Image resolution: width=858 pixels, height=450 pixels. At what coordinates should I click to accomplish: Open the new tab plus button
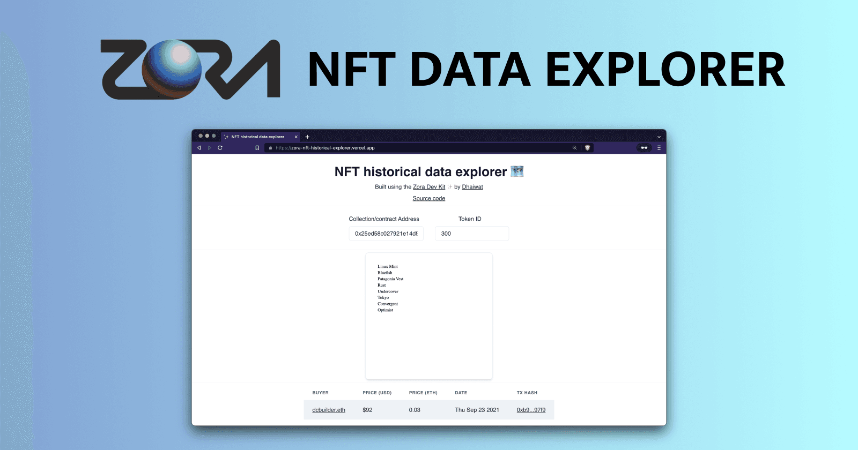tap(307, 137)
